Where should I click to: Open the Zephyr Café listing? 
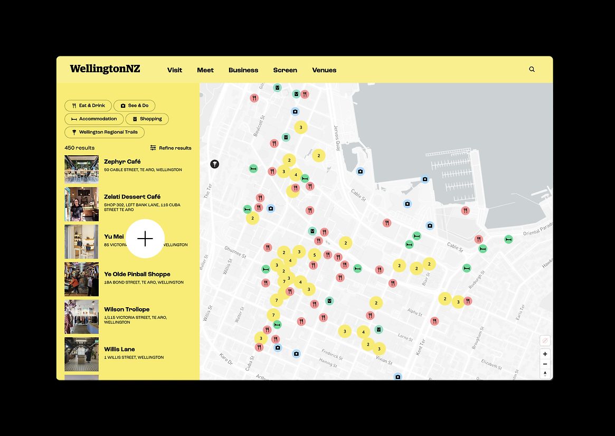122,162
